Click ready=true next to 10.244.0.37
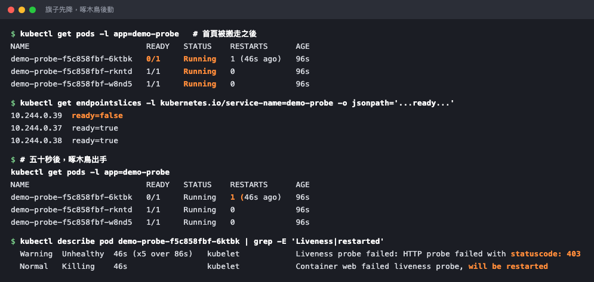 (x=95, y=128)
